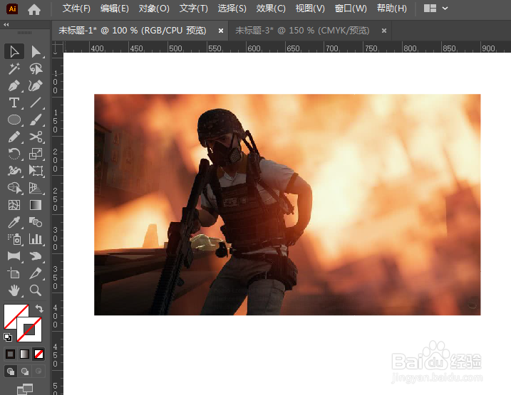This screenshot has width=511, height=395.
Task: Switch to the 未标题-1* document tab
Action: click(133, 31)
